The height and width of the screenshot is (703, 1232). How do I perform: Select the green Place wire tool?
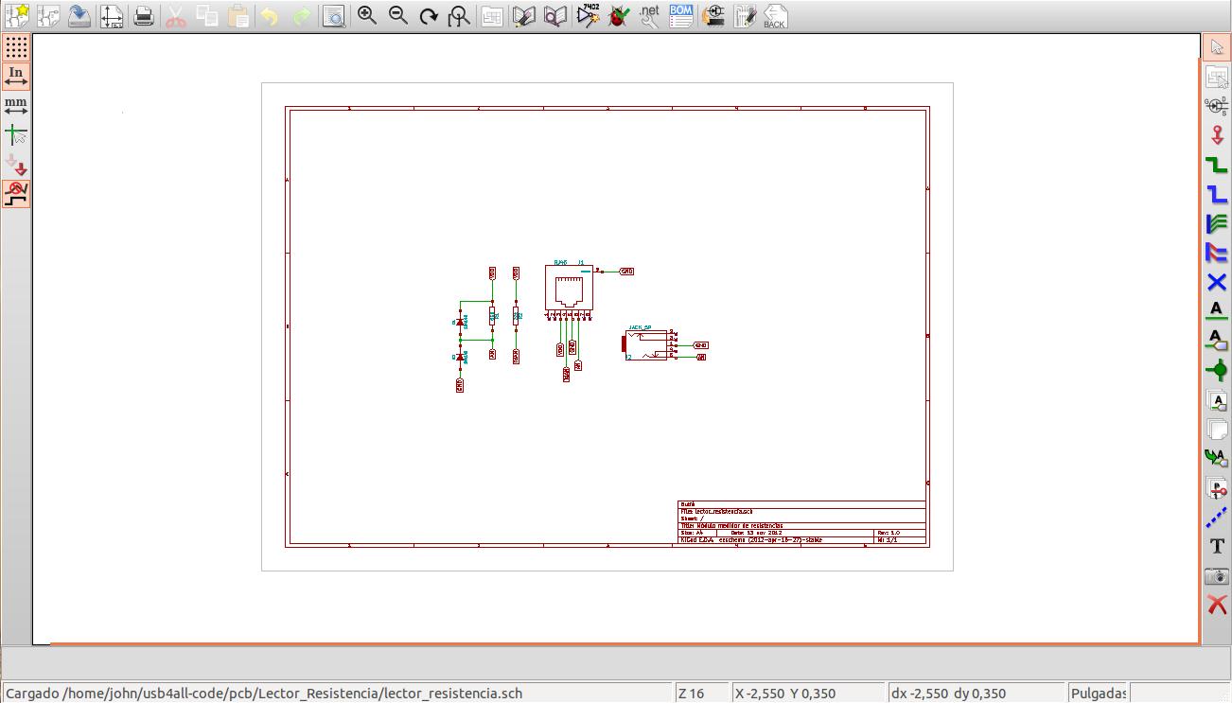1217,165
